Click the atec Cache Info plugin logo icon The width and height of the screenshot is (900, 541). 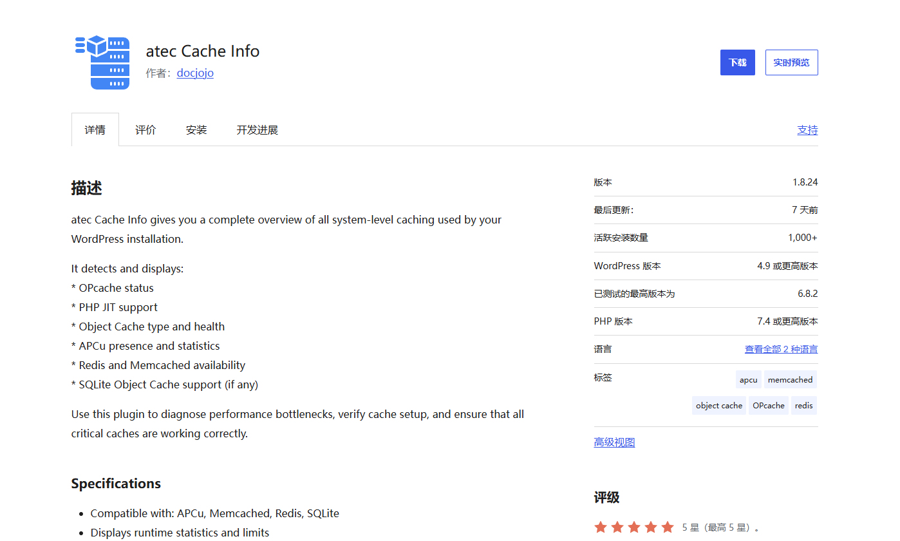point(103,62)
